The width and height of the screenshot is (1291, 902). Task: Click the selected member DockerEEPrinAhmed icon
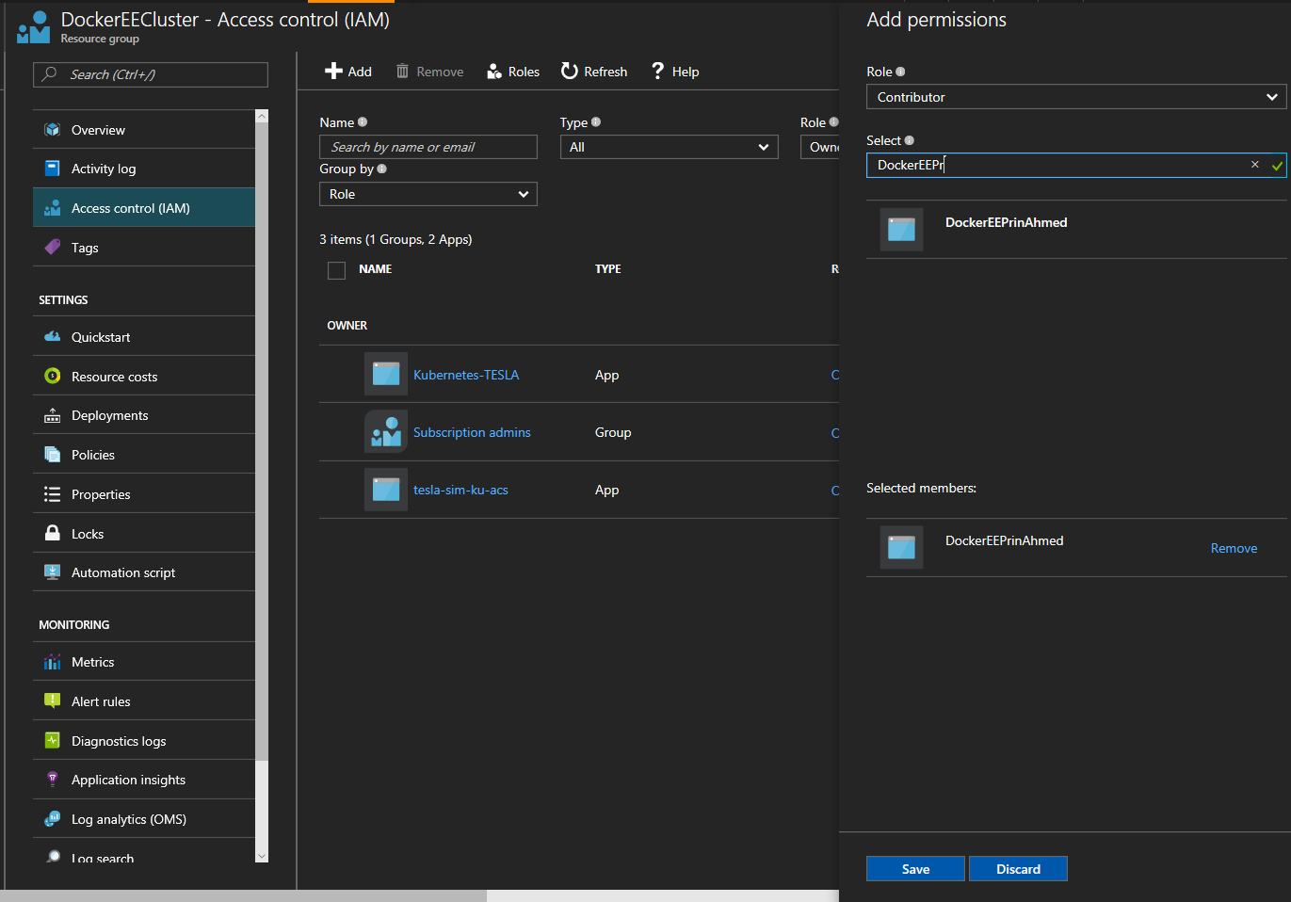pos(901,547)
